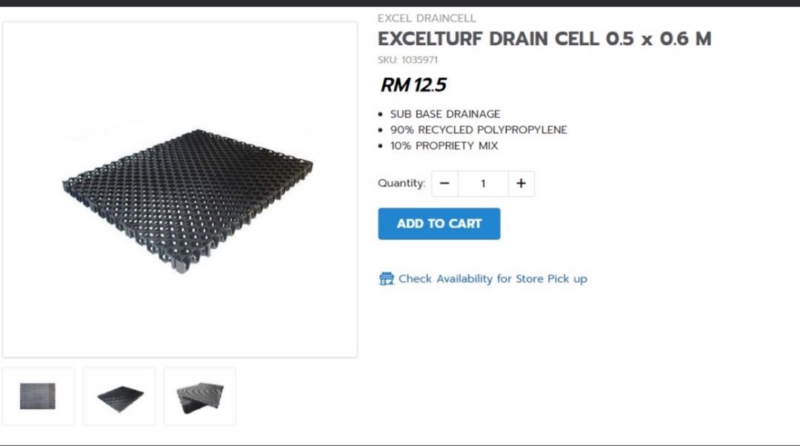The height and width of the screenshot is (446, 800).
Task: Click the RM 12.5 price text
Action: pyautogui.click(x=413, y=84)
